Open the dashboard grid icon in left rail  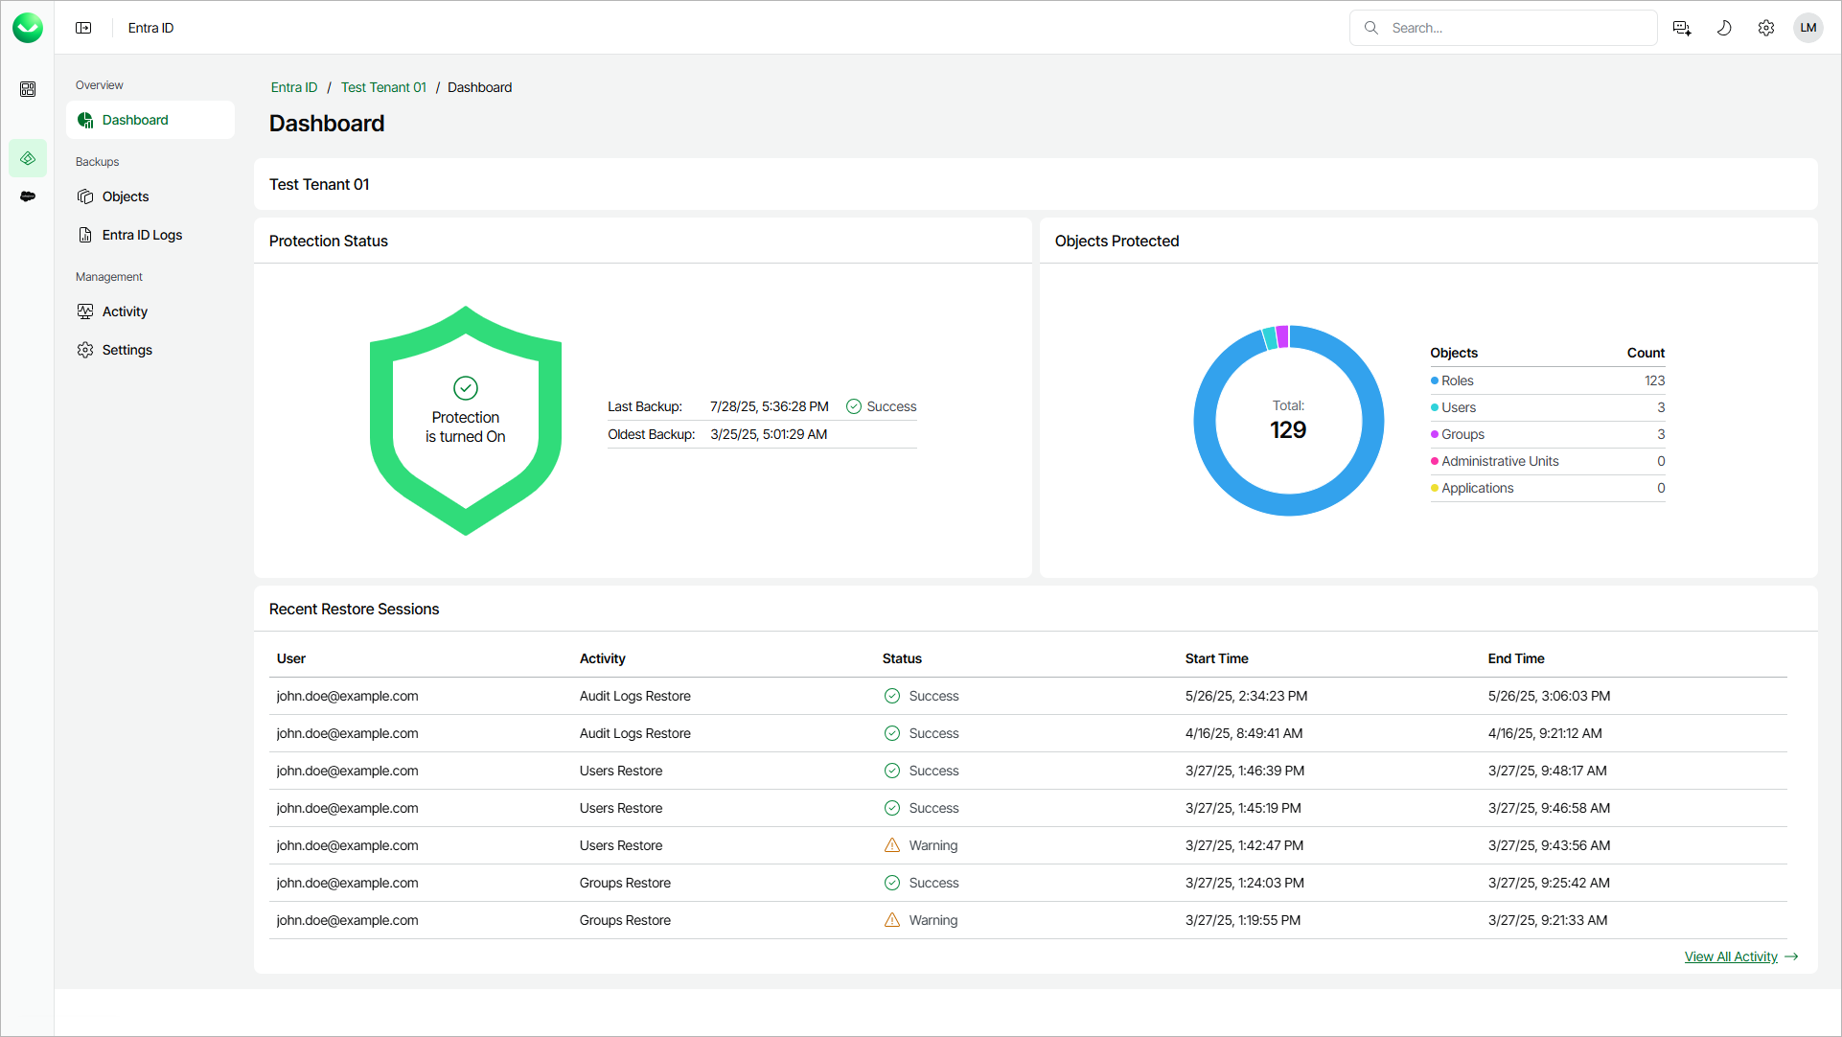28,89
